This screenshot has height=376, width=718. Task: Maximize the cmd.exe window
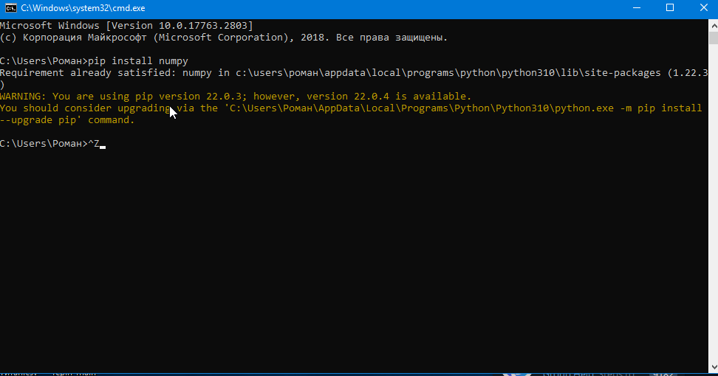pos(670,8)
